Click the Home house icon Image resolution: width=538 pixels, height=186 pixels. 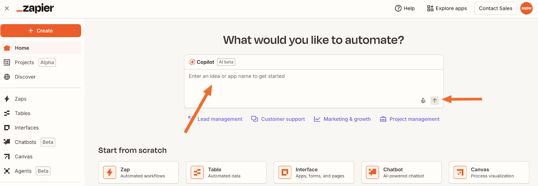pos(7,48)
